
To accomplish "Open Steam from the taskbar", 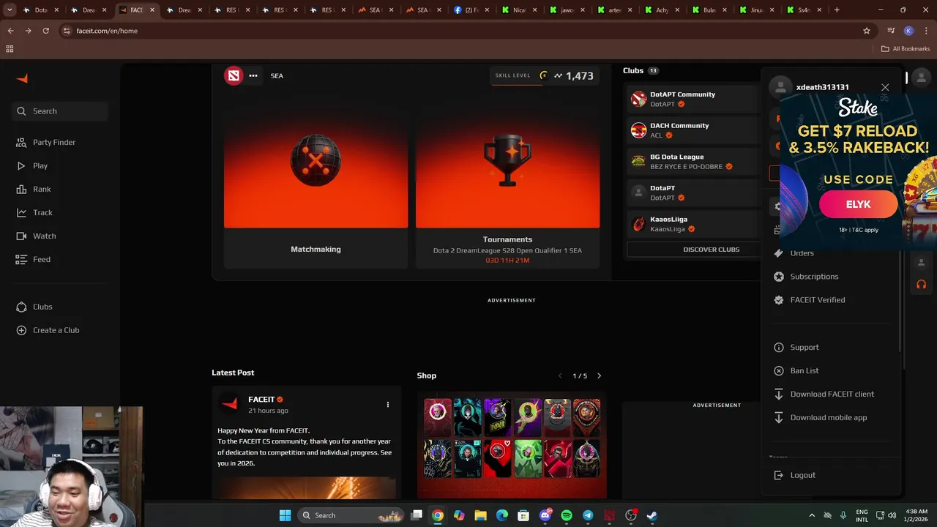I will [x=652, y=515].
